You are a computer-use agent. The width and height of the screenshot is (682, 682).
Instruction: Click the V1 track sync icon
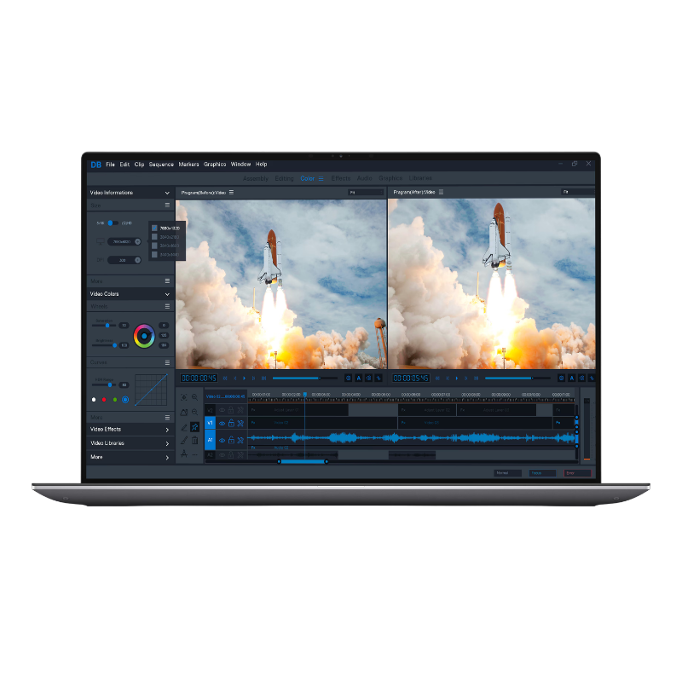point(240,423)
